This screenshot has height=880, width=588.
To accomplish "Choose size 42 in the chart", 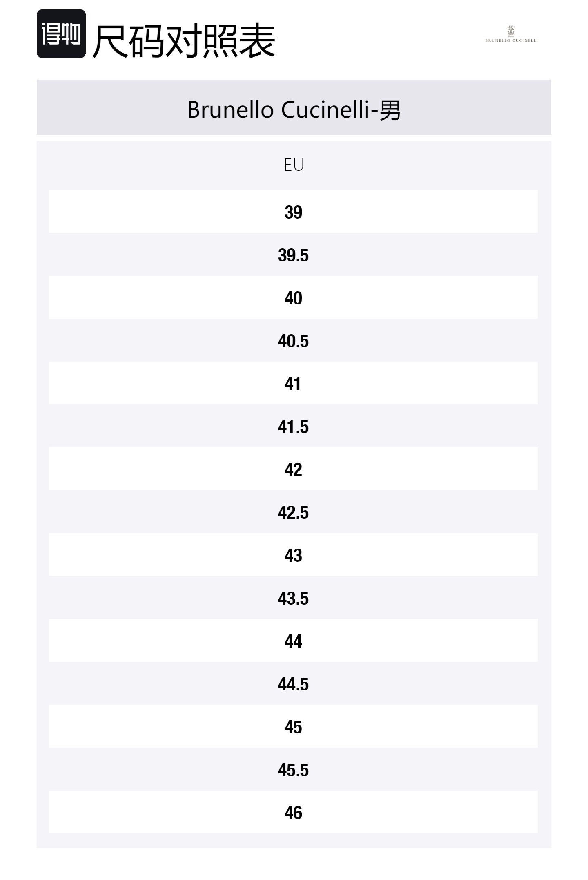I will pyautogui.click(x=293, y=469).
